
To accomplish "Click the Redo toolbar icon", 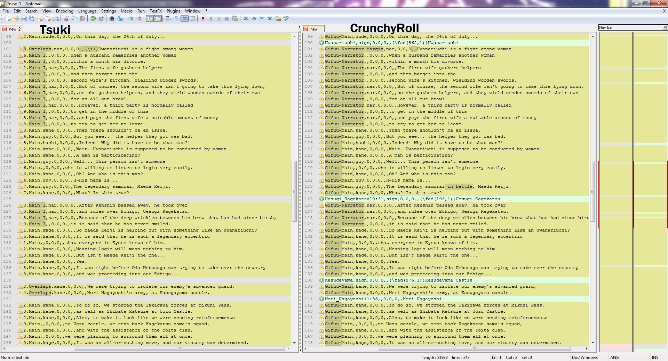I will (x=101, y=19).
